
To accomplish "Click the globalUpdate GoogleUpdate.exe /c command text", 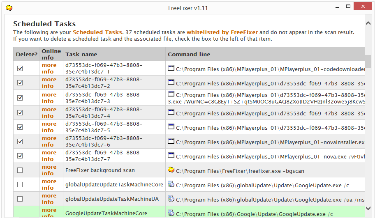I will [x=262, y=185].
